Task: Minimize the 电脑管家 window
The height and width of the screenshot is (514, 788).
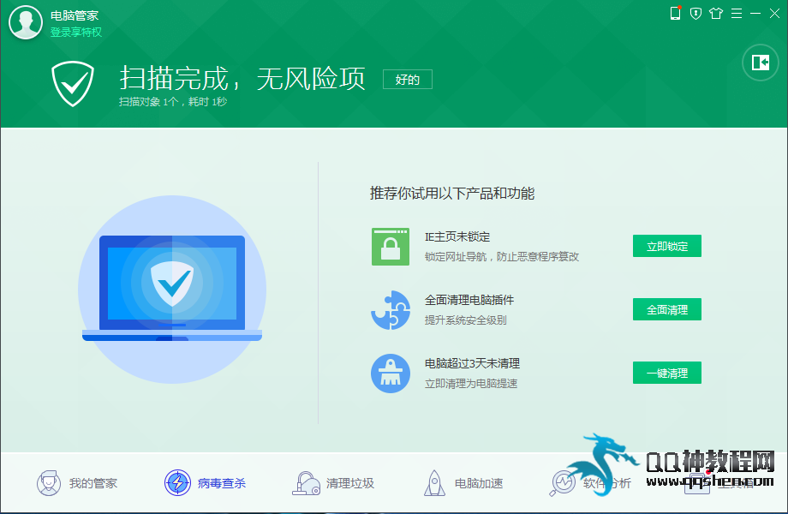Action: [x=755, y=14]
